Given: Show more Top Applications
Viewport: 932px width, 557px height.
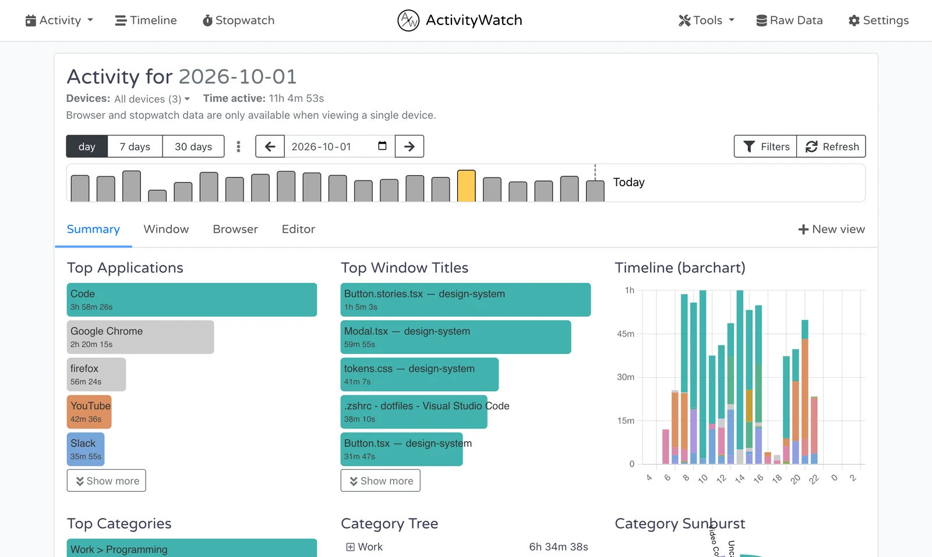Looking at the screenshot, I should (x=107, y=481).
